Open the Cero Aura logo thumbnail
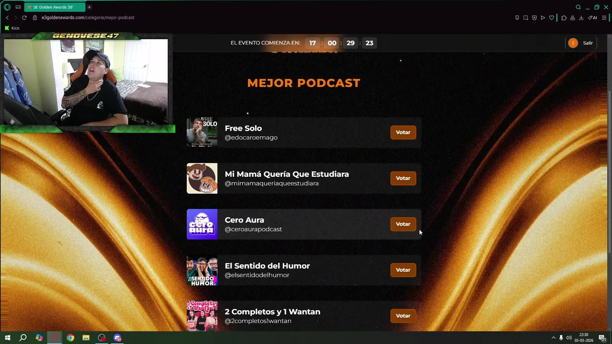The height and width of the screenshot is (344, 612). pos(202,224)
